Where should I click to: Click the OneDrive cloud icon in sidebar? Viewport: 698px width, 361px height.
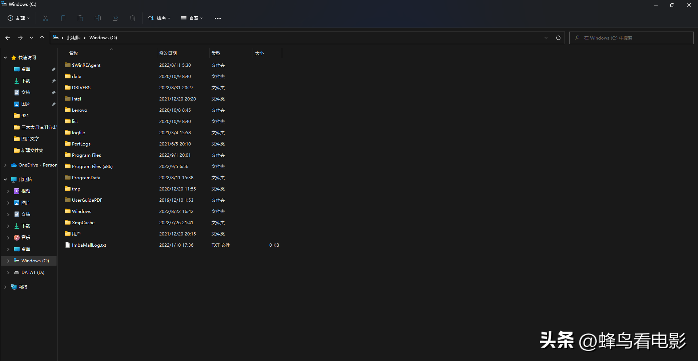tap(14, 165)
